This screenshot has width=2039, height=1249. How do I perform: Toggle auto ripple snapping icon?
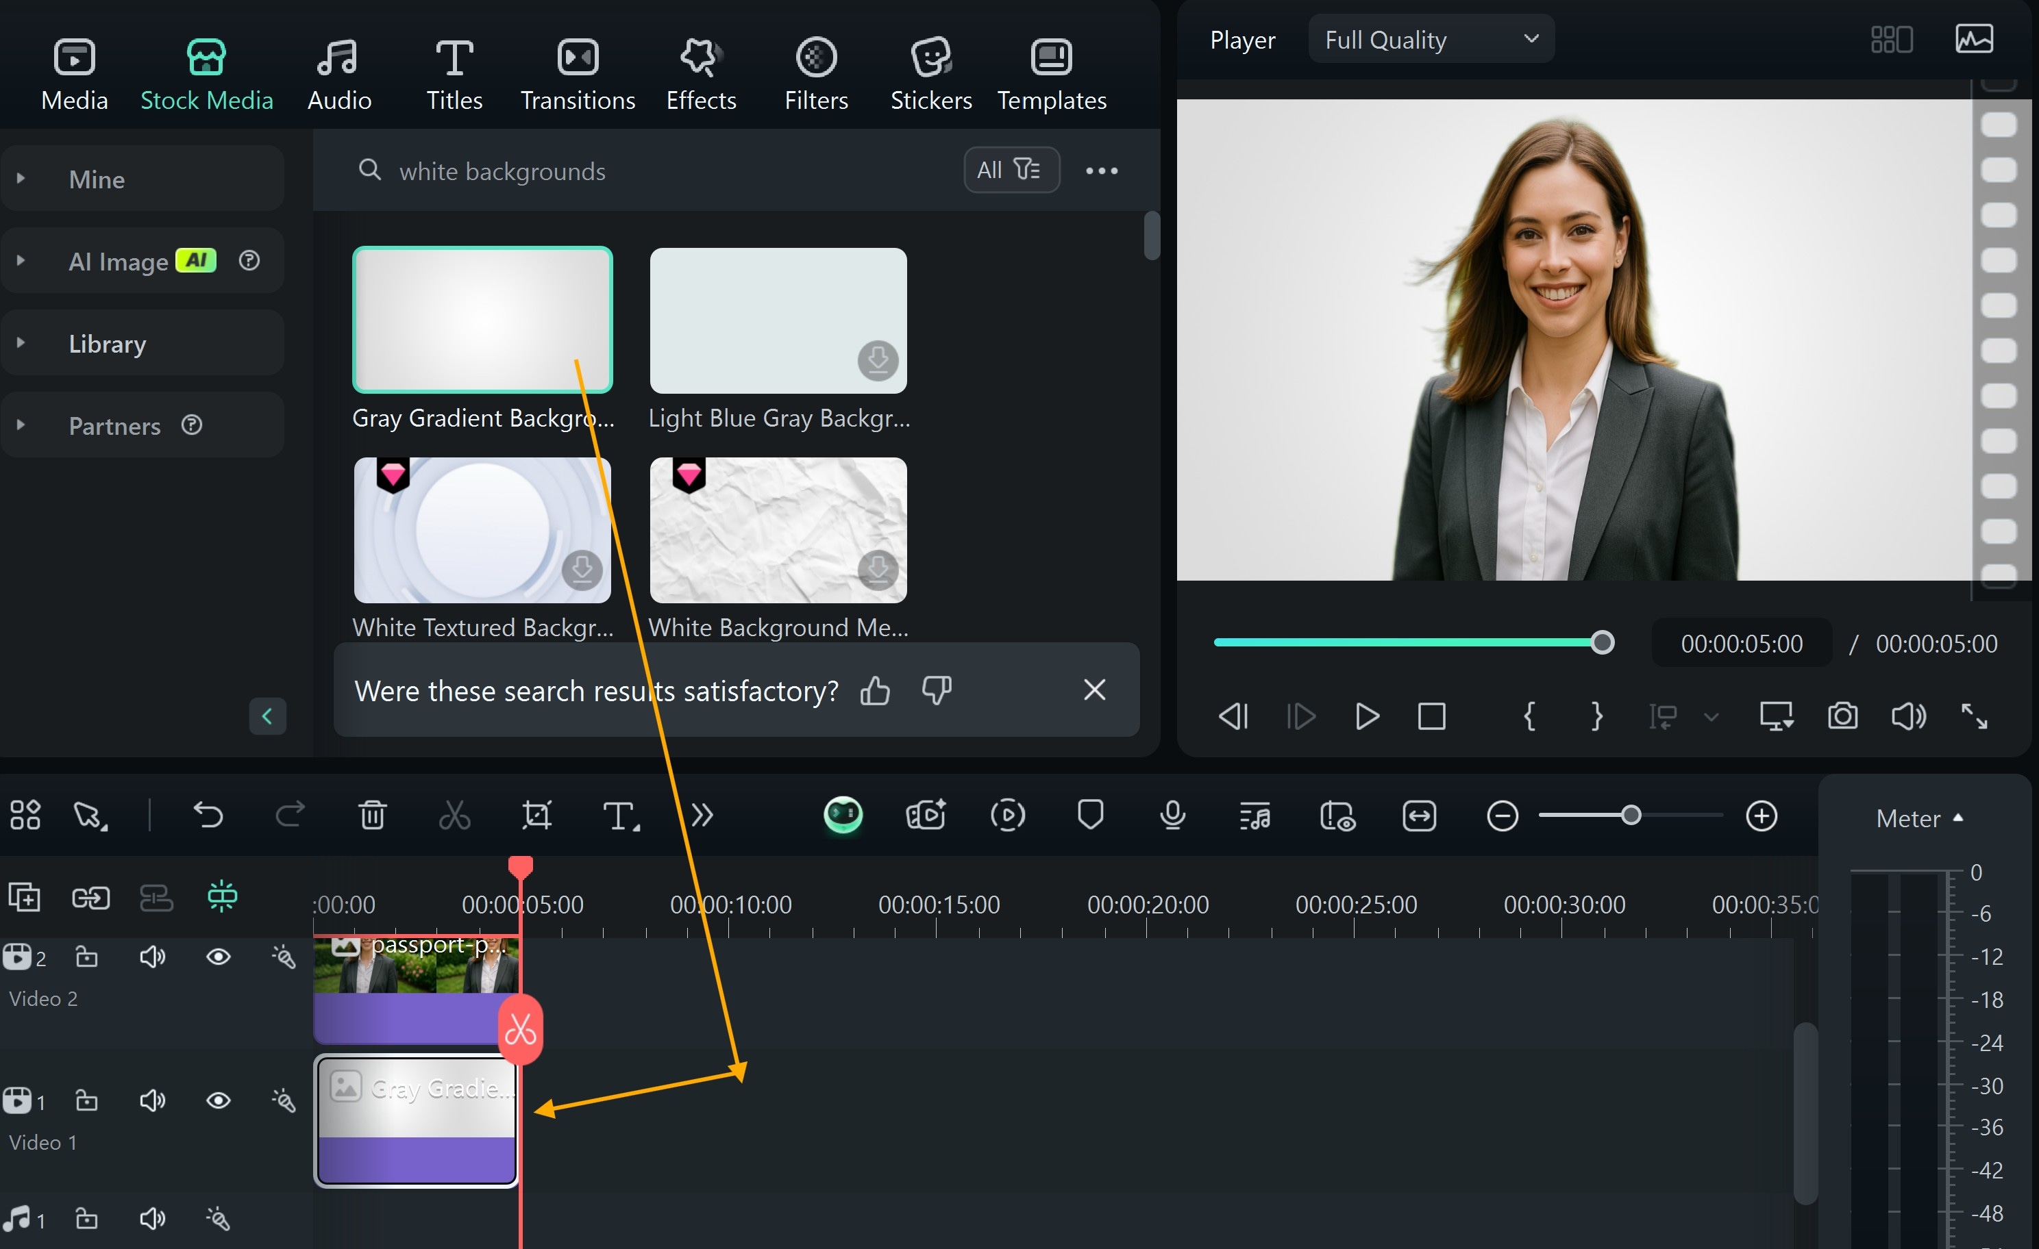click(222, 896)
